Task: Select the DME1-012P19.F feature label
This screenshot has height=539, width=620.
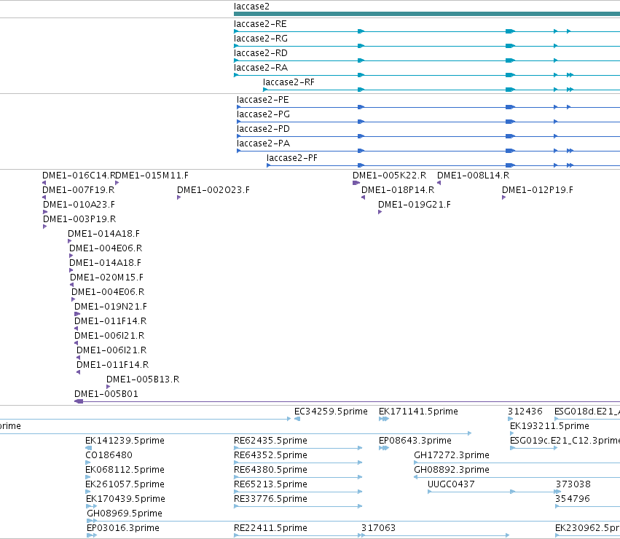Action: pyautogui.click(x=538, y=190)
